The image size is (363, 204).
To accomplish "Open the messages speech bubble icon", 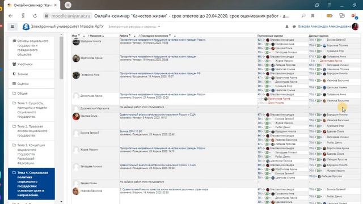I will pos(294,27).
